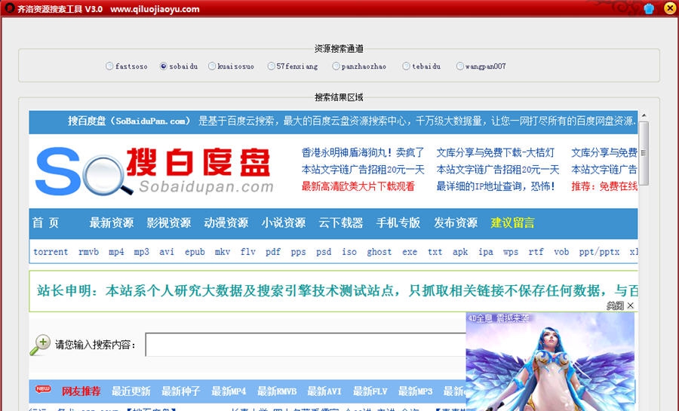
Task: Filter by pps file type
Action: [x=298, y=252]
